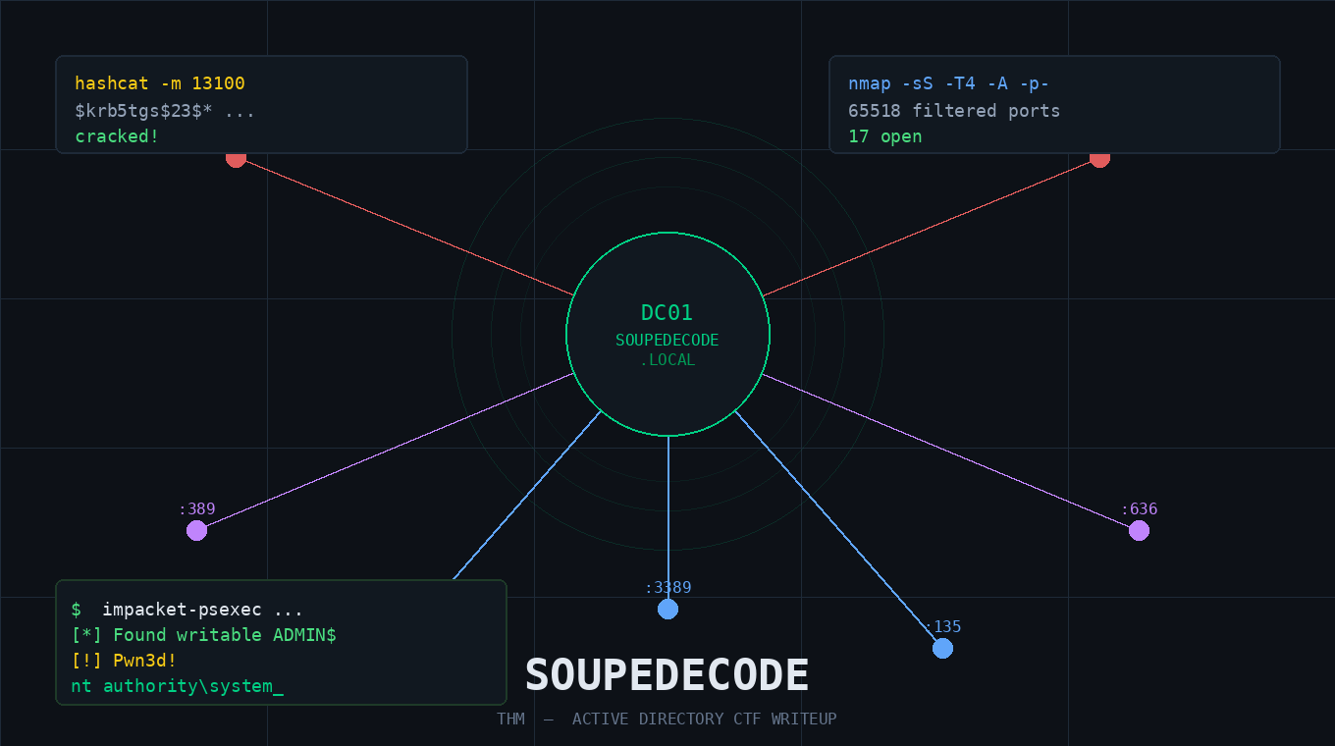This screenshot has height=746, width=1335.
Task: Click the large white SOUPEDECODE title
Action: pyautogui.click(x=667, y=675)
